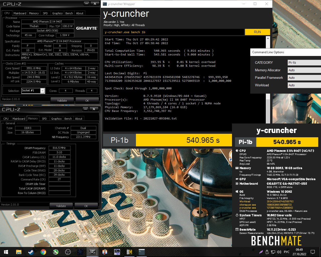Open About tab in upper CPU-Z window
Screen dimensions: 321x257
[80, 13]
